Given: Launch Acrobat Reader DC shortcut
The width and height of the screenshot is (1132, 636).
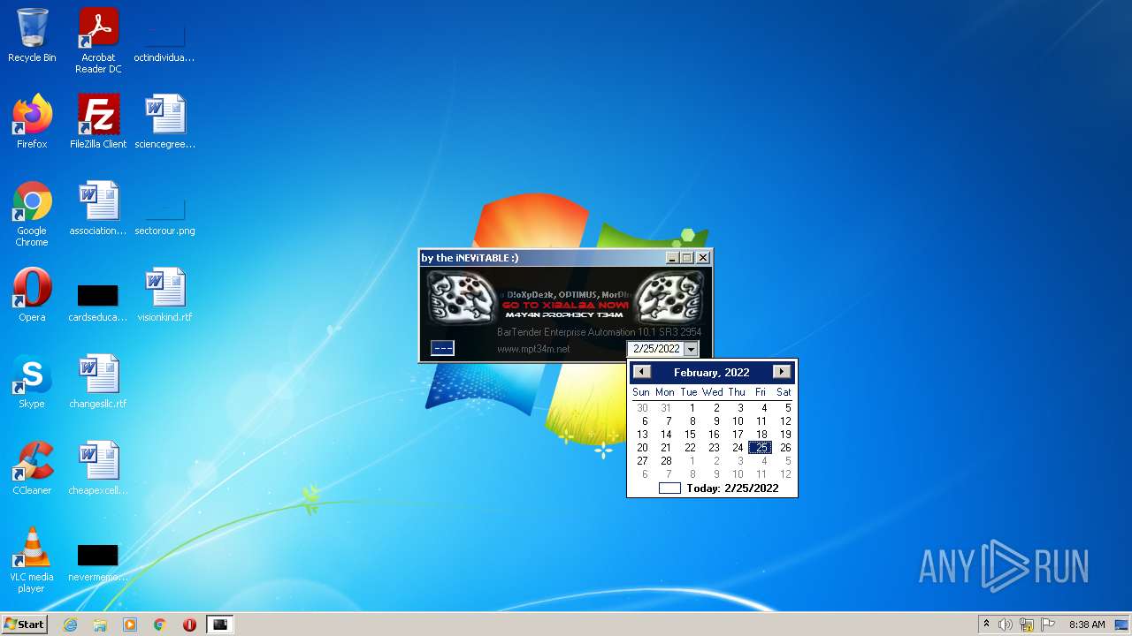Looking at the screenshot, I should [x=98, y=41].
